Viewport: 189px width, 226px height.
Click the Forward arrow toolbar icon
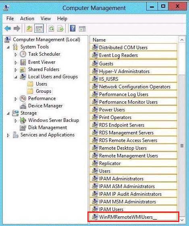(x=17, y=28)
